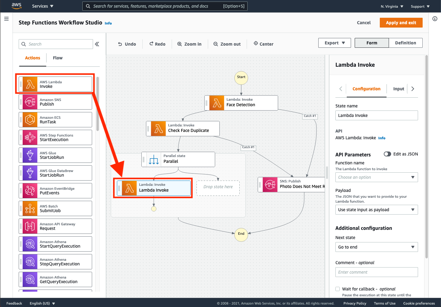Focus the AWS services search bar
Image resolution: width=441 pixels, height=307 pixels.
[x=165, y=6]
